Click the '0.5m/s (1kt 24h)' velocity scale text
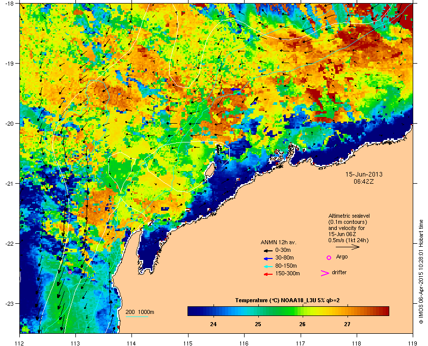 (x=349, y=240)
